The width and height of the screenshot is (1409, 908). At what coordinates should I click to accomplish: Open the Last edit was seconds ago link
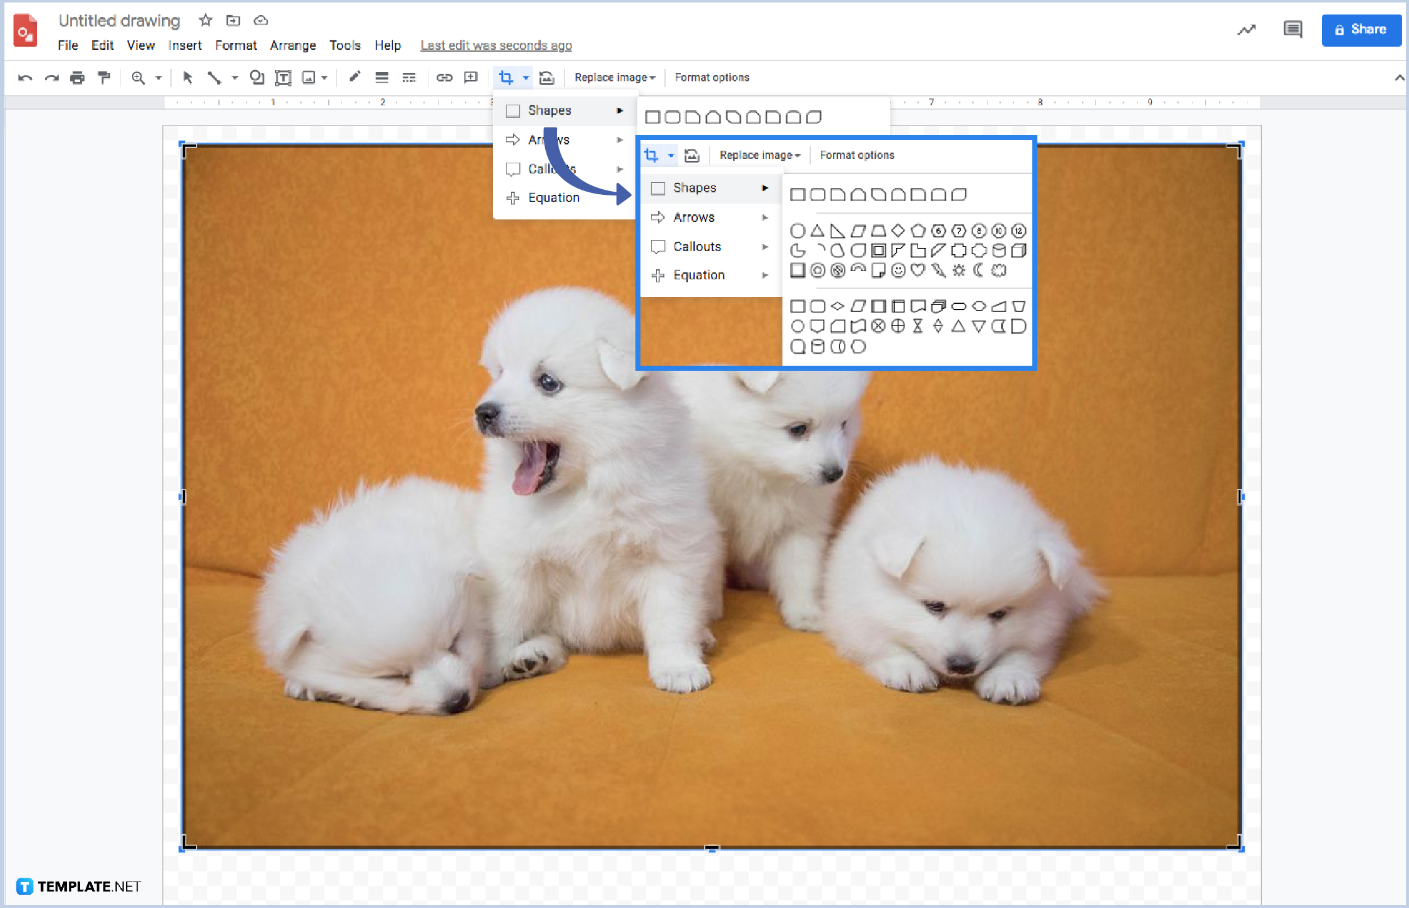pyautogui.click(x=496, y=45)
